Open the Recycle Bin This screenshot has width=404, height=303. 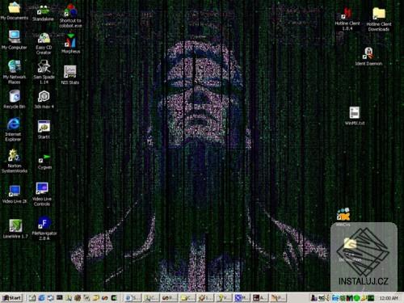(x=15, y=99)
